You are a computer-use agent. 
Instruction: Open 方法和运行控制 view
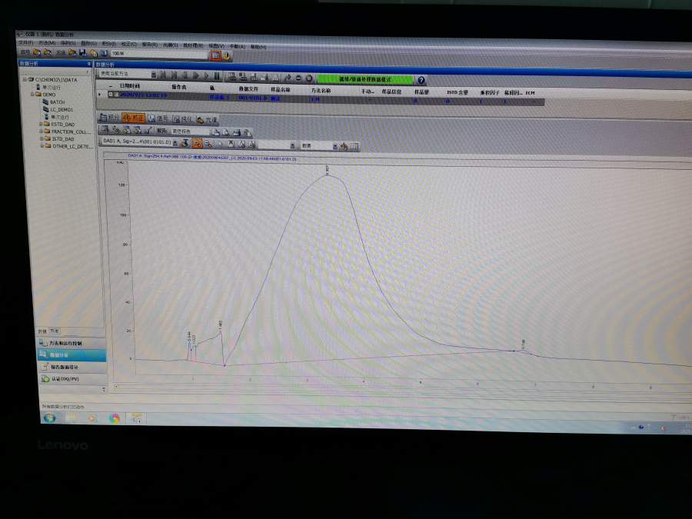click(72, 343)
